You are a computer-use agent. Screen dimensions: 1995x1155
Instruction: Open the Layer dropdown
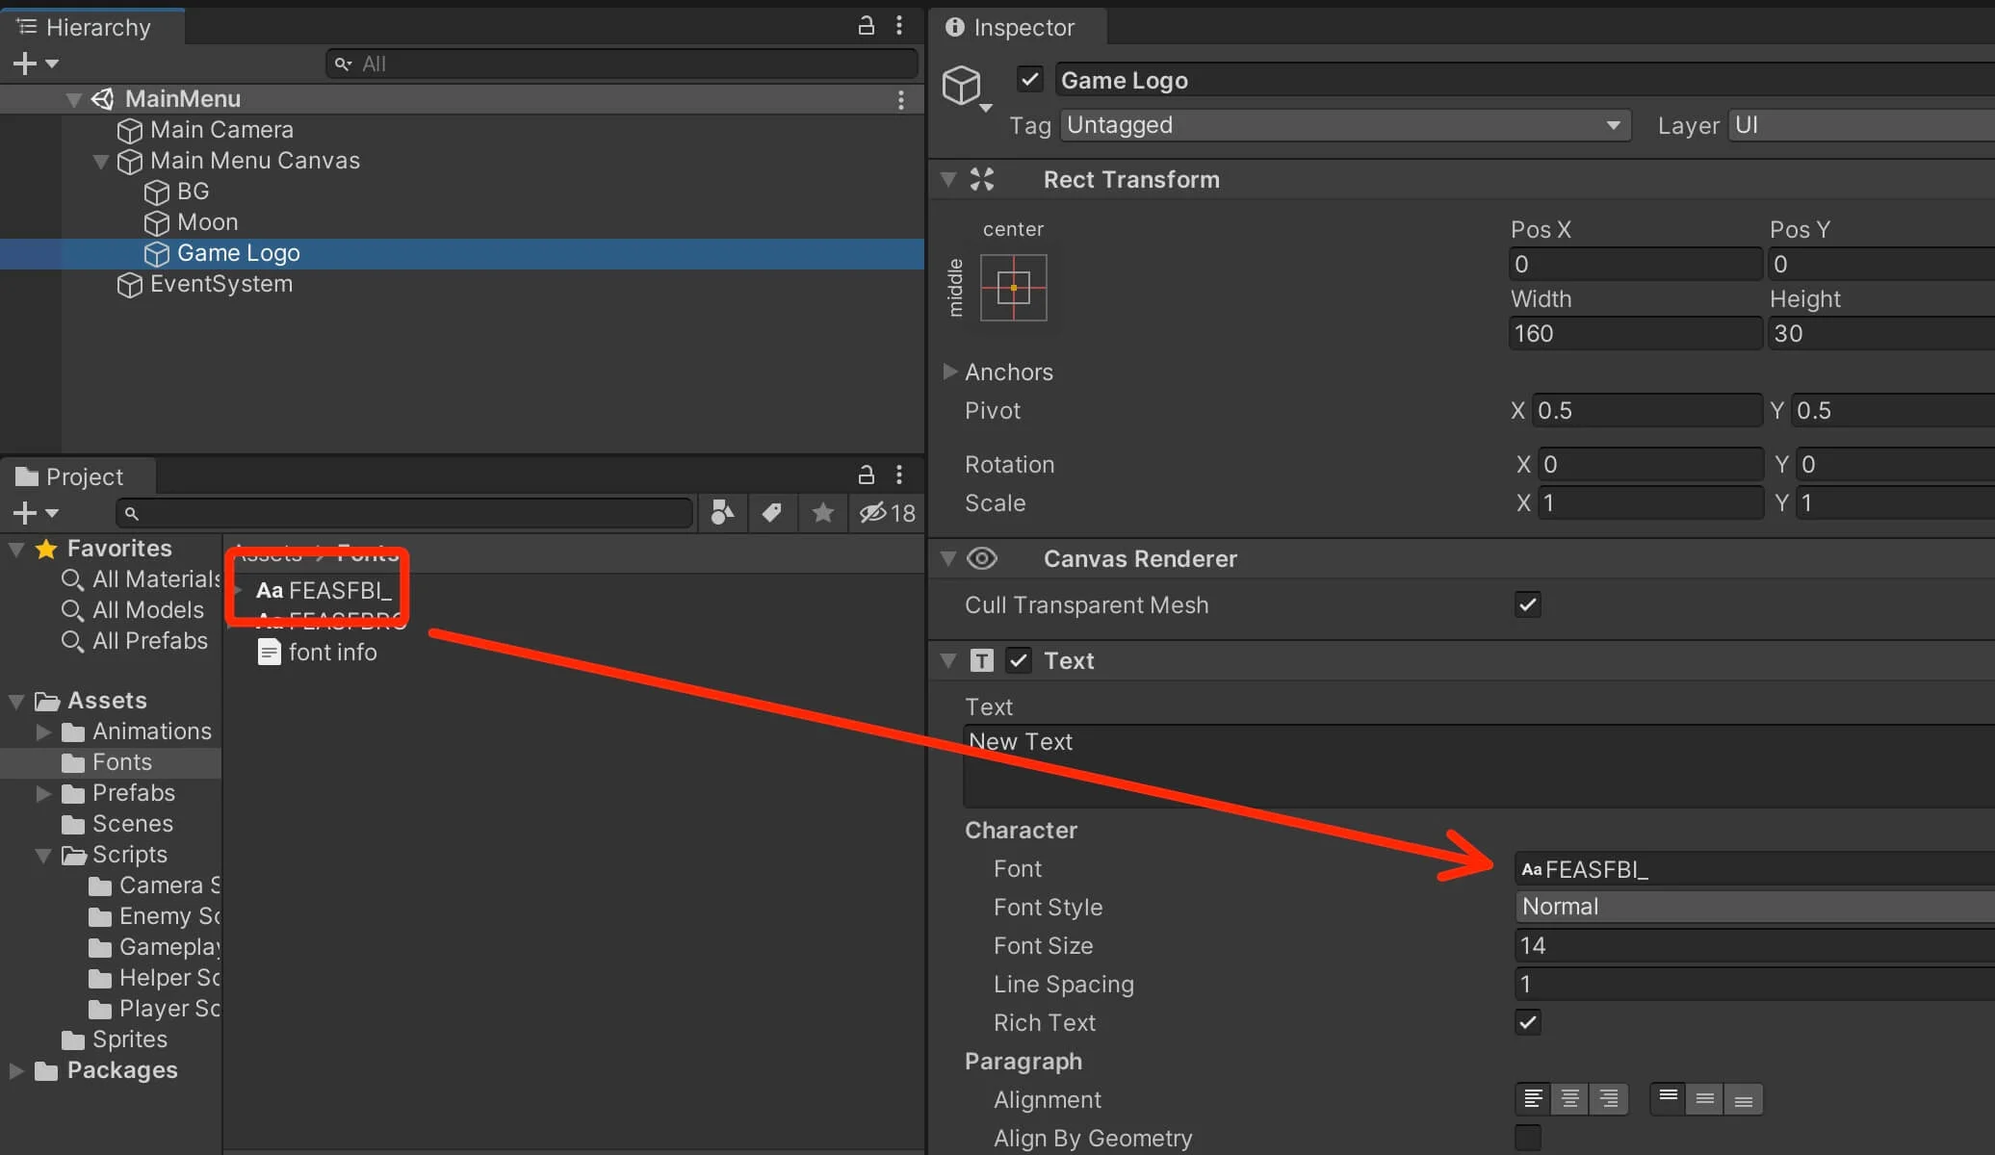pos(1861,125)
